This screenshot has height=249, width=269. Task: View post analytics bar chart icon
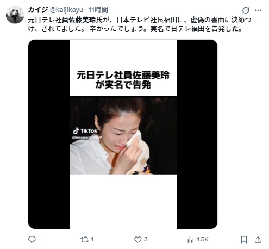[x=191, y=240]
